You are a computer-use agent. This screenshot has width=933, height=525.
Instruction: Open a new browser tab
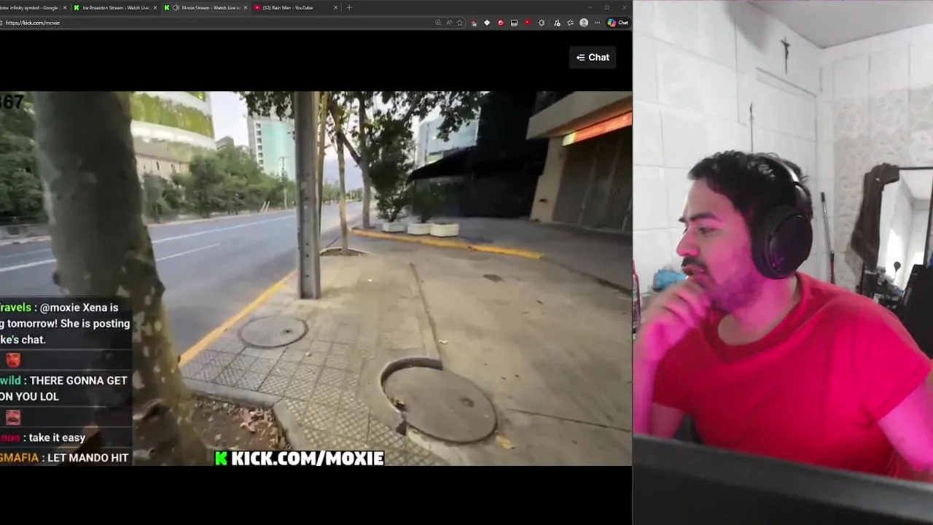pos(349,7)
